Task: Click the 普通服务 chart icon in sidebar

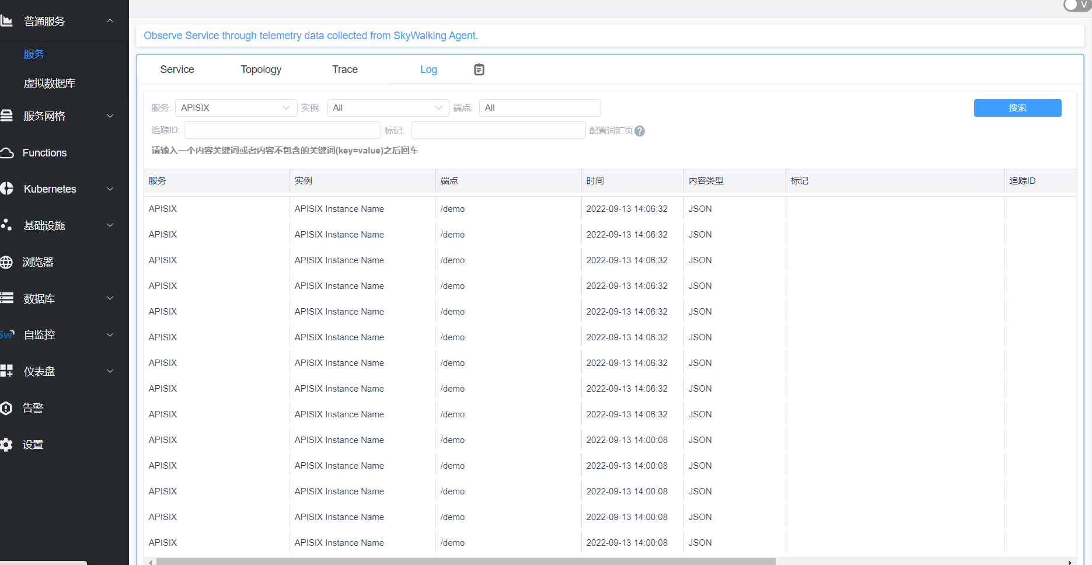Action: [x=6, y=21]
